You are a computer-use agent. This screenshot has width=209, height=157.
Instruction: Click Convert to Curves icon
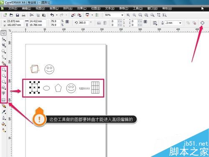[202, 23]
